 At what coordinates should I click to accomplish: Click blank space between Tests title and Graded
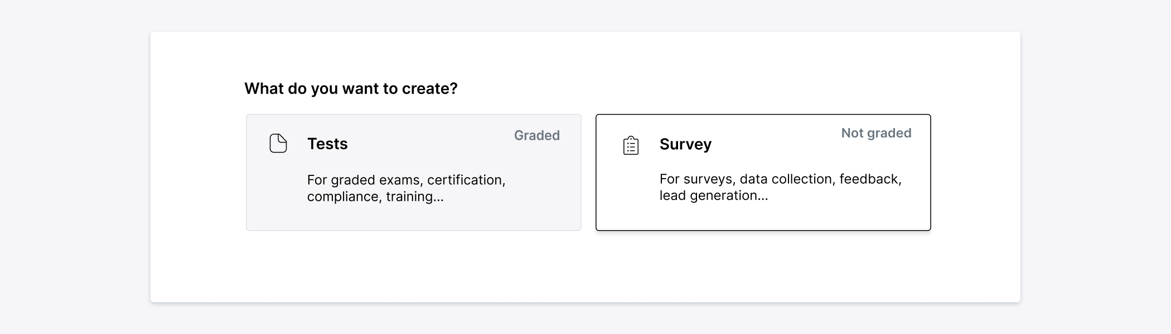tap(429, 144)
